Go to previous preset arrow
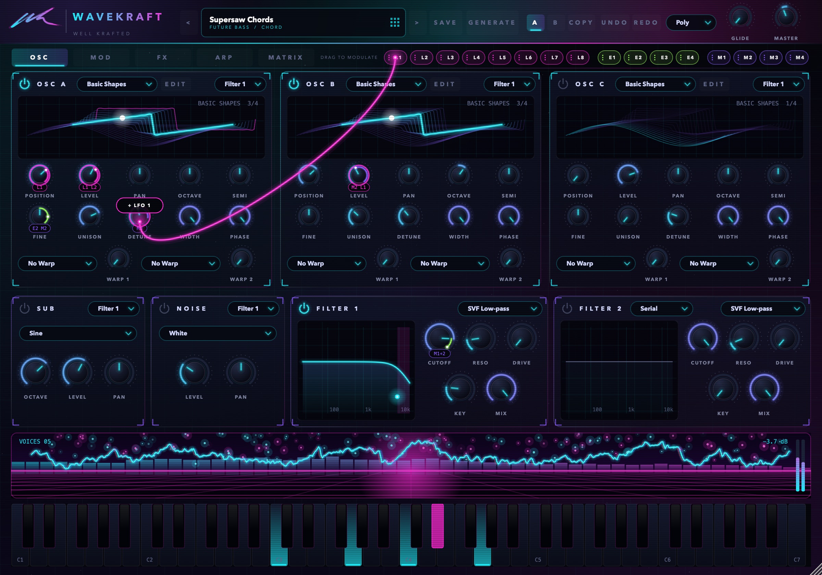This screenshot has height=575, width=822. [x=188, y=23]
